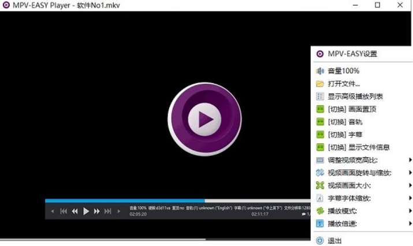Fast forward with double-right arrow button
The width and height of the screenshot is (413, 246).
96,211
